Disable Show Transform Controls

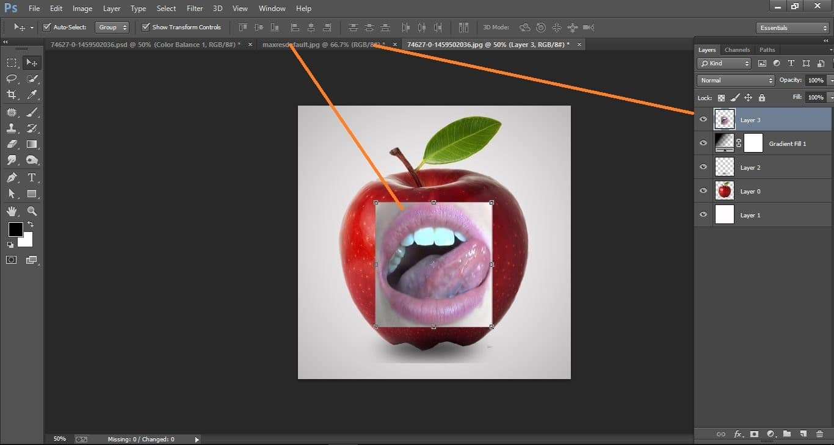pyautogui.click(x=145, y=27)
